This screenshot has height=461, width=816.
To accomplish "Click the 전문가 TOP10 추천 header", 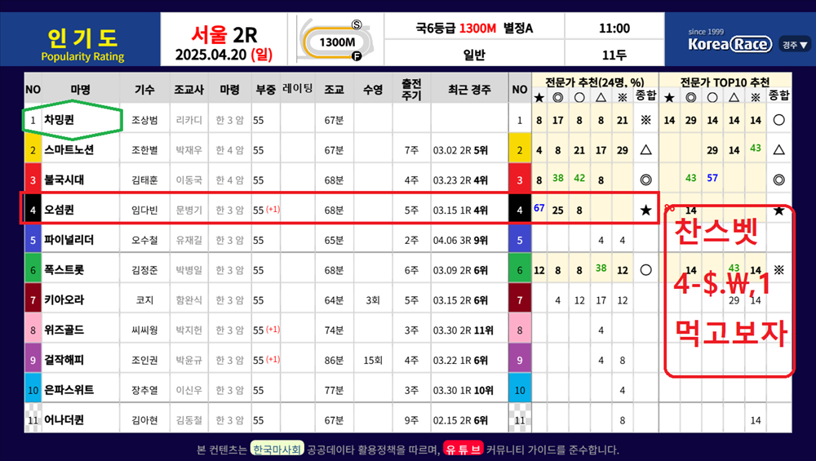I will [x=725, y=82].
